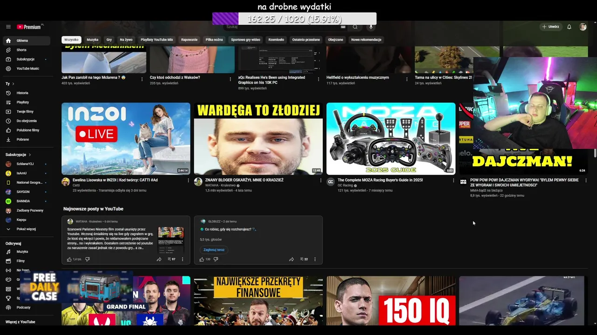Open the account avatar menu
The width and height of the screenshot is (597, 335).
[583, 27]
